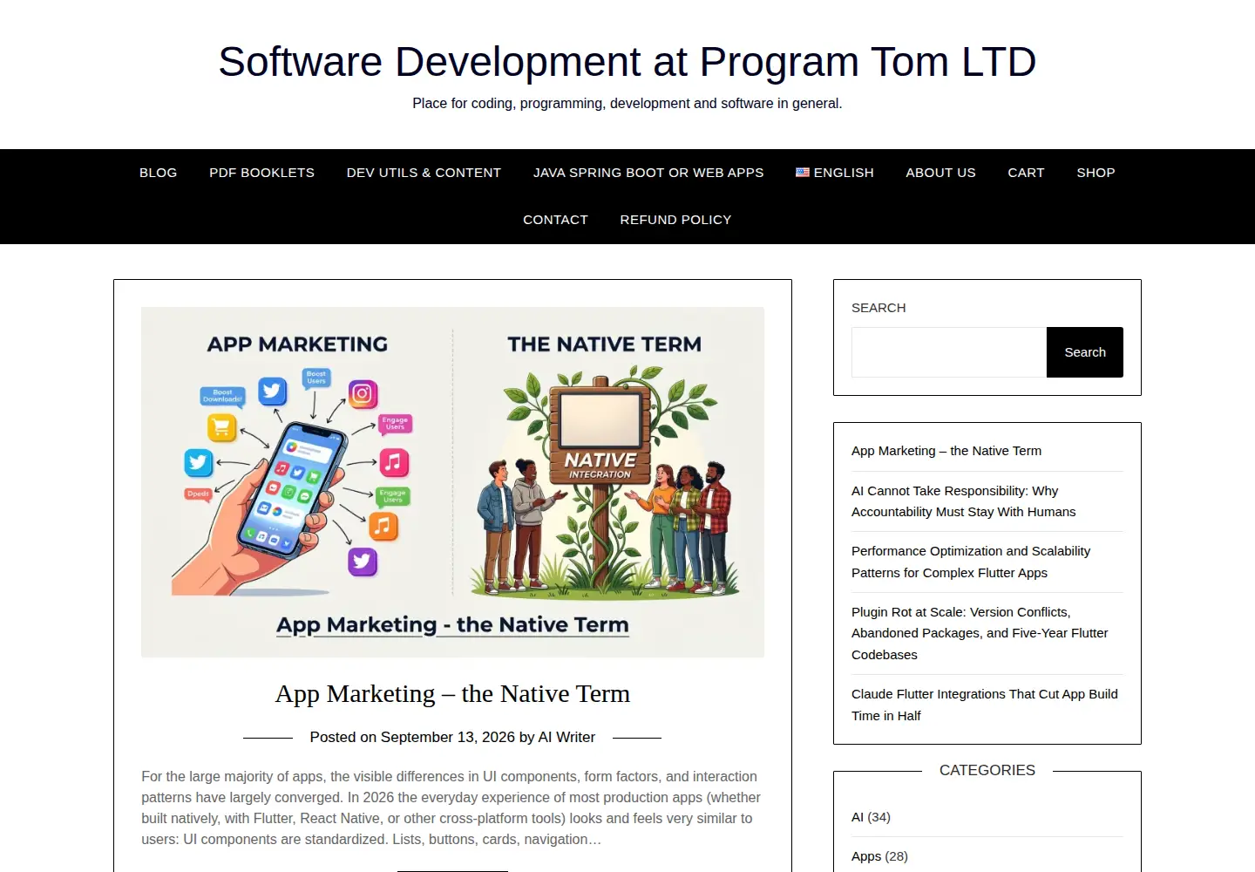Open article title App Marketing – the Native Term
This screenshot has width=1255, height=872.
(x=452, y=693)
